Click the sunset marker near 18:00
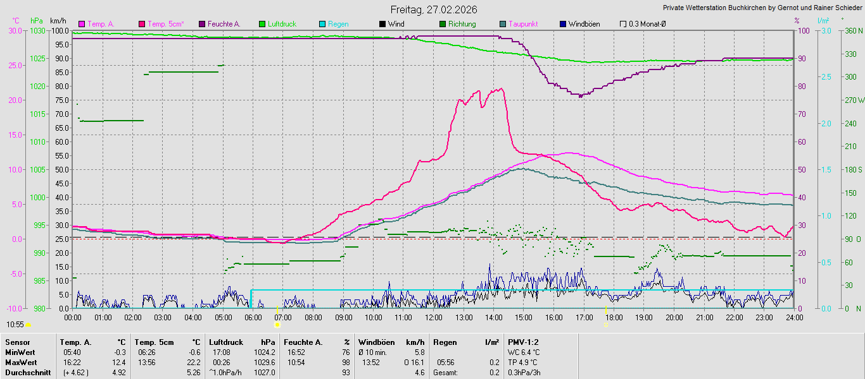This screenshot has height=379, width=865. (606, 324)
